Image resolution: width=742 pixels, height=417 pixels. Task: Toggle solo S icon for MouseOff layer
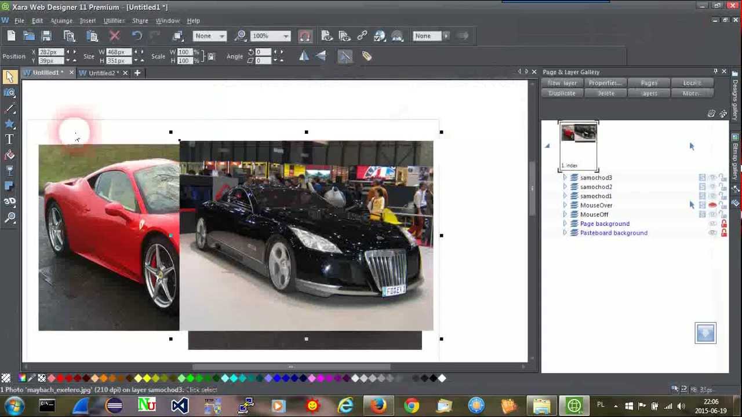click(702, 214)
